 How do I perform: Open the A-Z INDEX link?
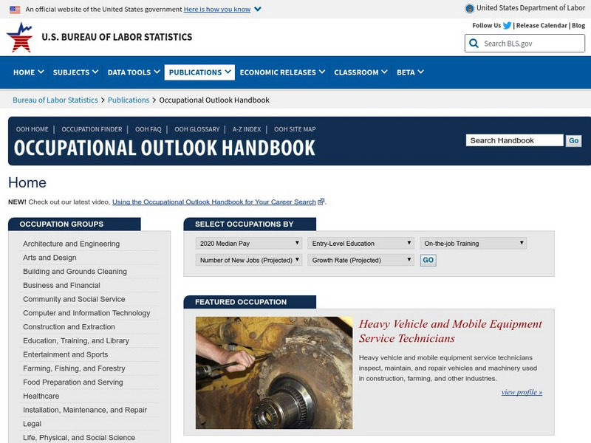pos(247,129)
